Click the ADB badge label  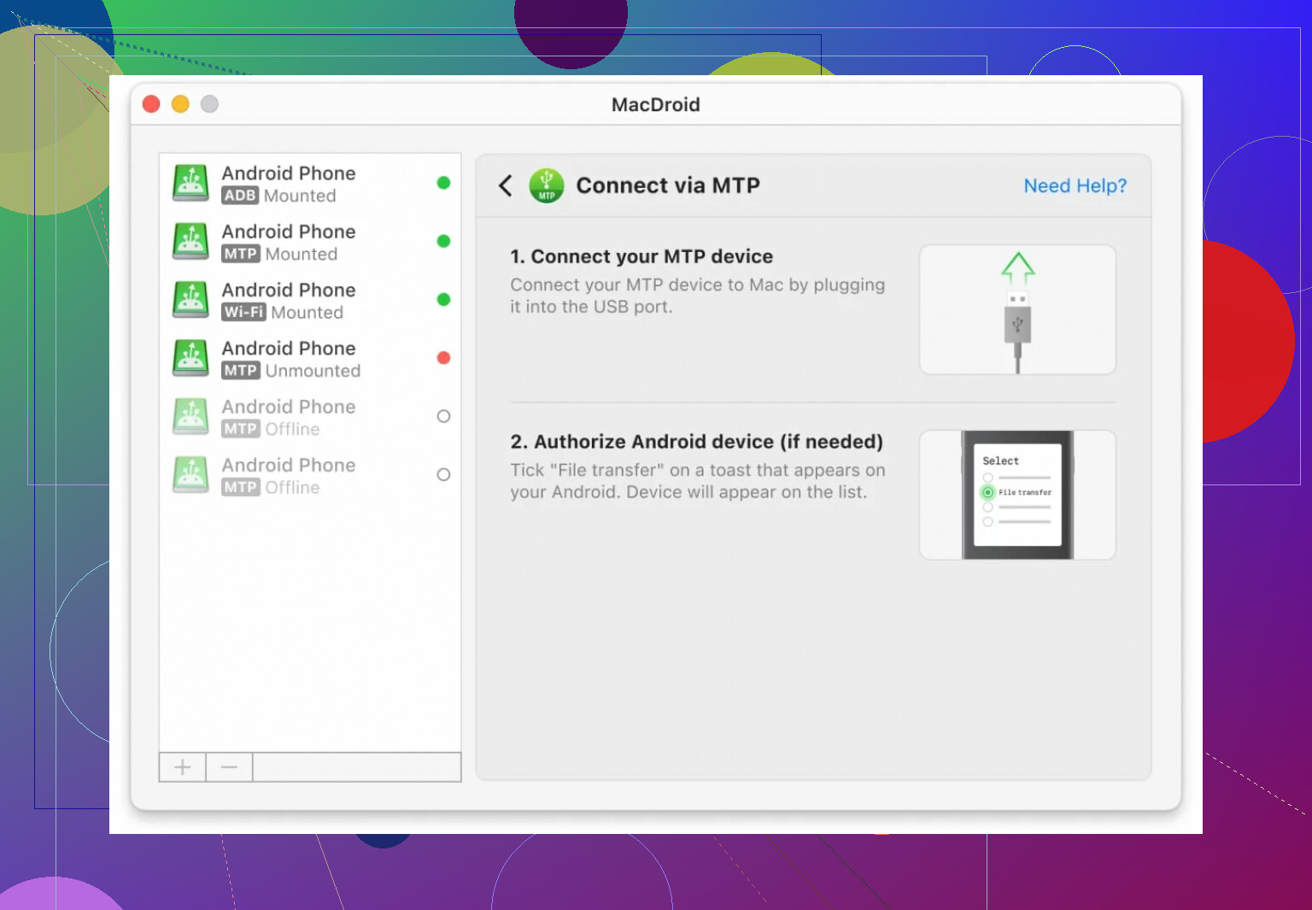[240, 196]
